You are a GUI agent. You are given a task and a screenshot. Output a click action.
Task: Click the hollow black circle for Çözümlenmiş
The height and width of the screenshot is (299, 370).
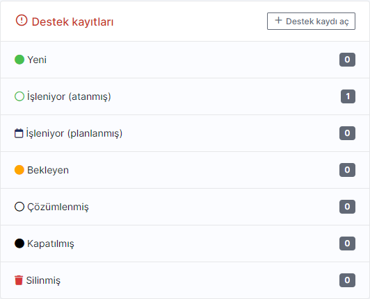click(19, 207)
